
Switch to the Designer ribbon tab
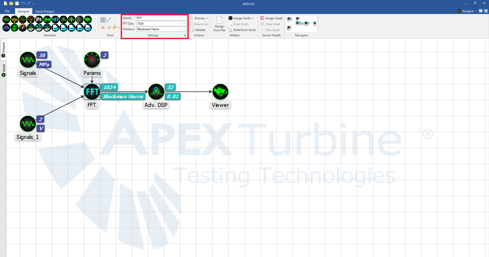[24, 11]
